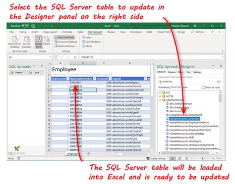Select HumanResources.EmployeeAddress table

tap(189, 123)
